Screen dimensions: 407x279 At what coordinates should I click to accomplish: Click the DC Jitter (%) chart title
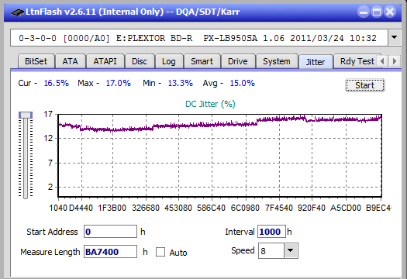pyautogui.click(x=210, y=104)
